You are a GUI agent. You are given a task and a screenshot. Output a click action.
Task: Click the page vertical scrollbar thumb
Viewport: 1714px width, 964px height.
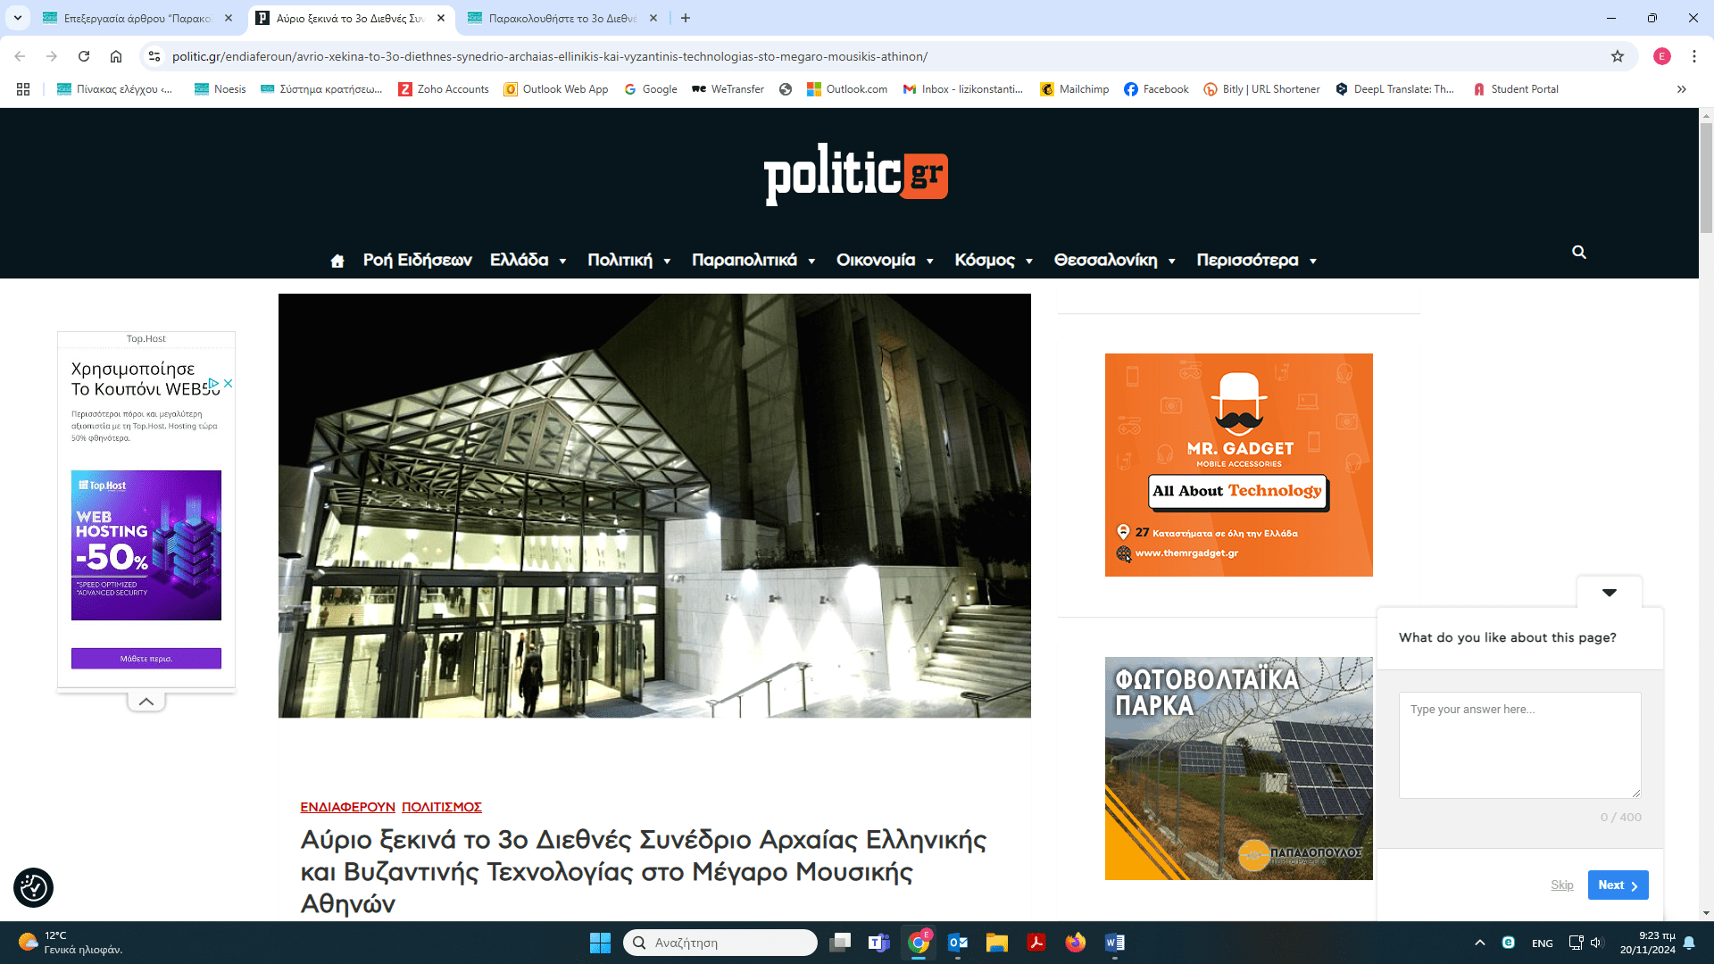[x=1706, y=179]
